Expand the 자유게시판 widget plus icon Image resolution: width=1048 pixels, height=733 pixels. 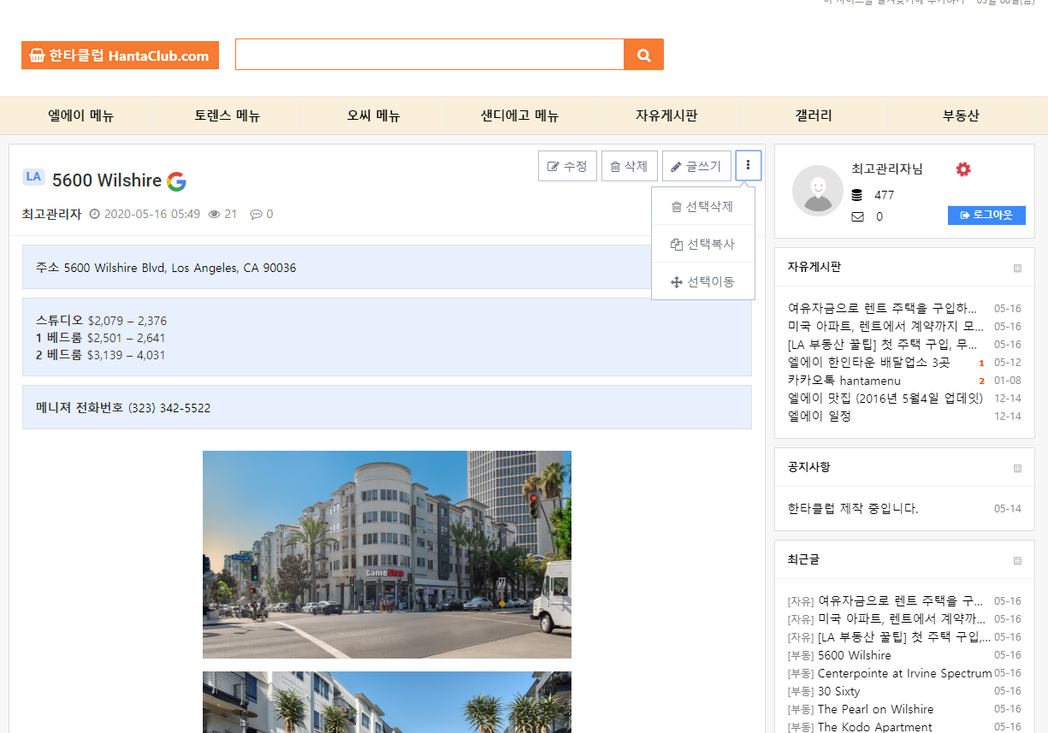pyautogui.click(x=1017, y=268)
